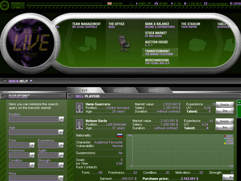
Task: Click the English language flag icon
Action: 110,3
